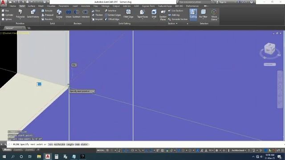
Task: Click the Fillet Edge tool
Action: tap(128, 14)
